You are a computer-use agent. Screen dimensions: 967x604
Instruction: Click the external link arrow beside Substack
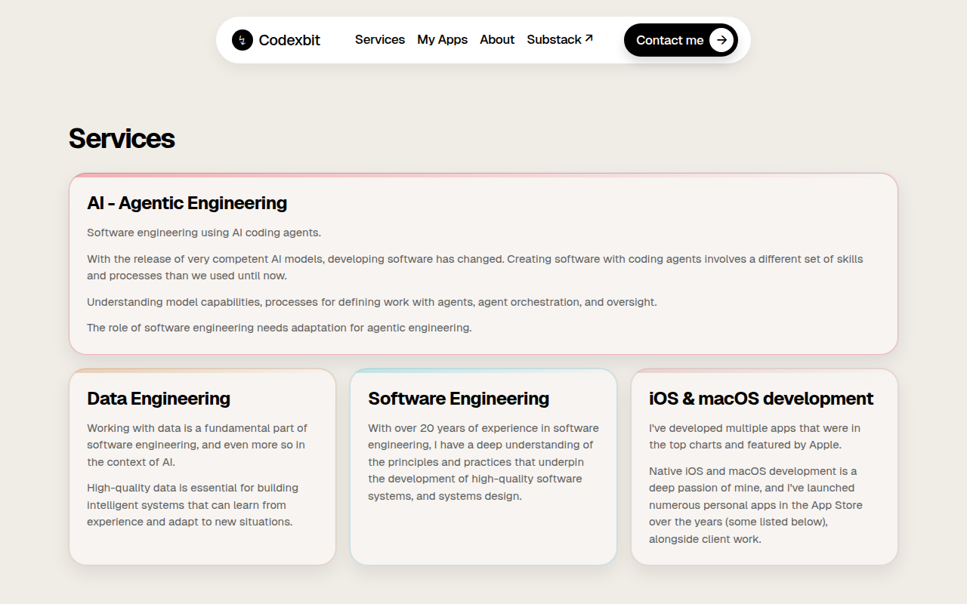[589, 38]
